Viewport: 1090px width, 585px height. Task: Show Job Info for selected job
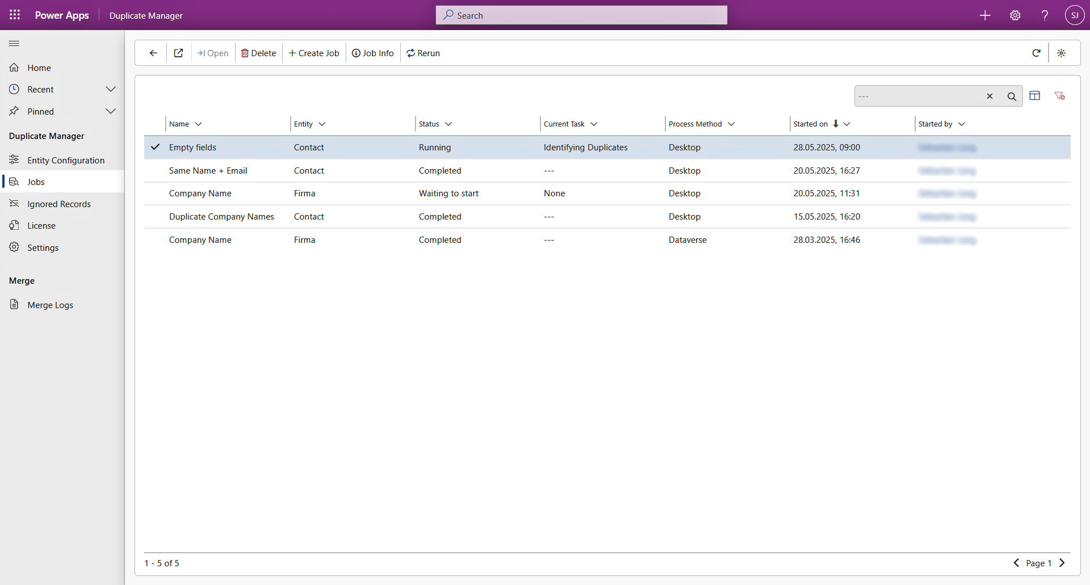coord(373,53)
